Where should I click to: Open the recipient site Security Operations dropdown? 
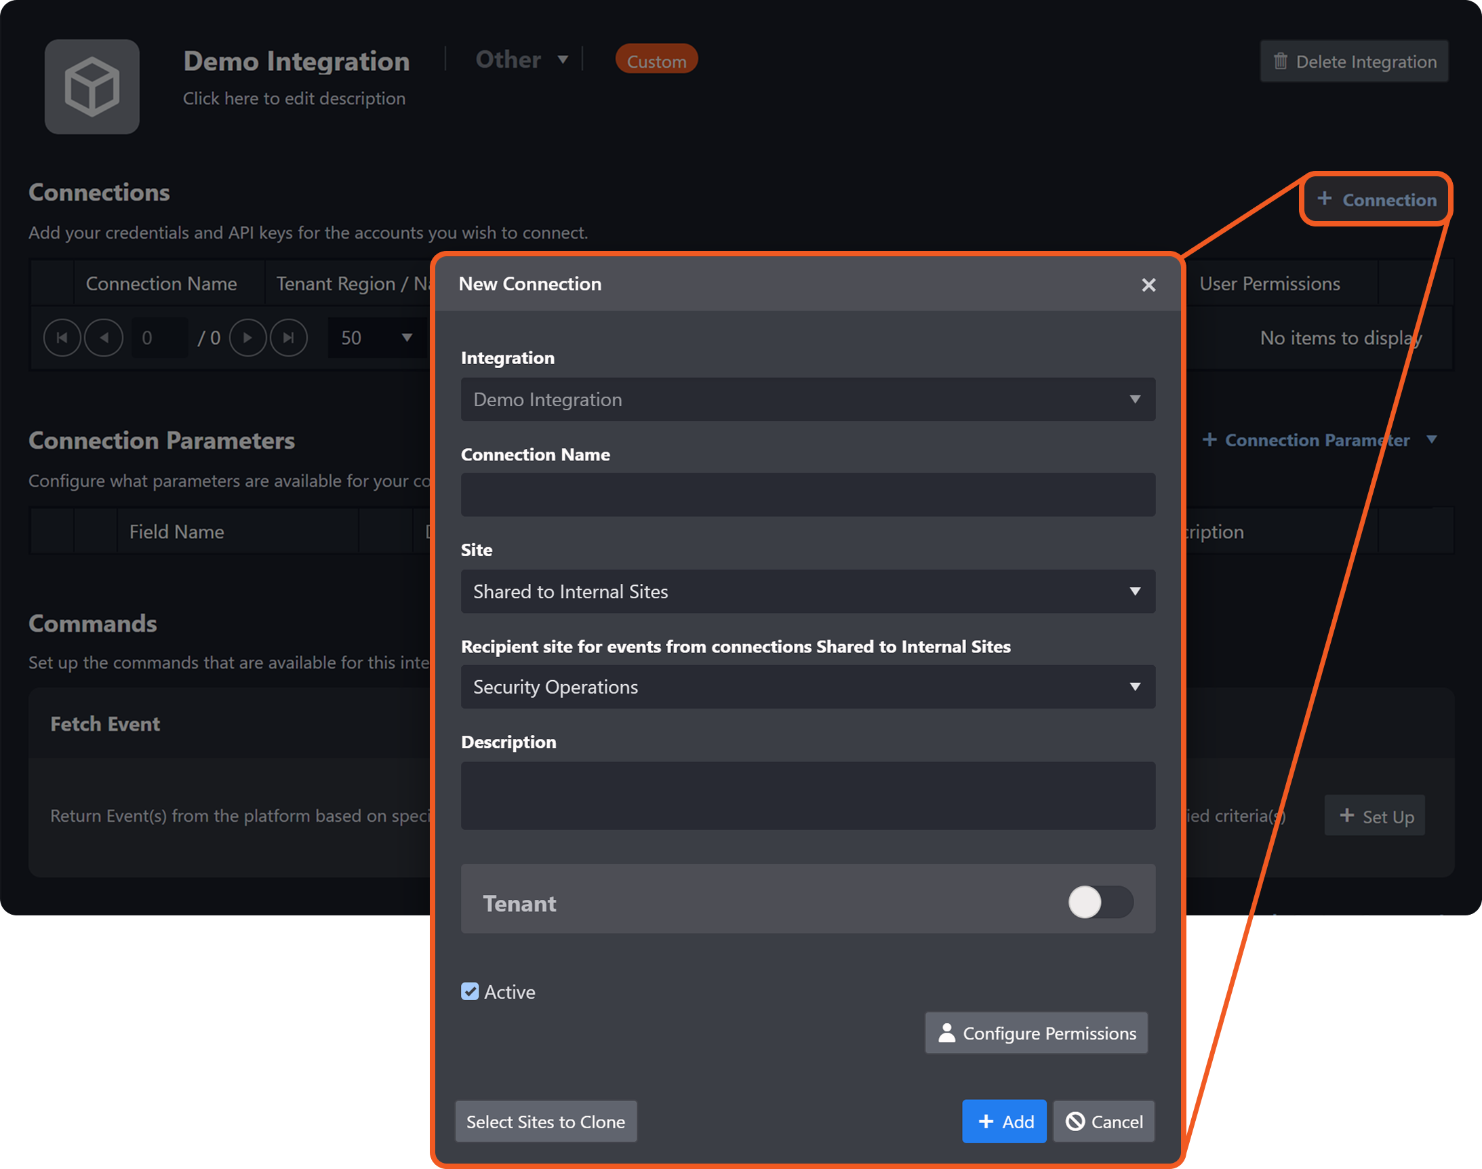coord(807,686)
